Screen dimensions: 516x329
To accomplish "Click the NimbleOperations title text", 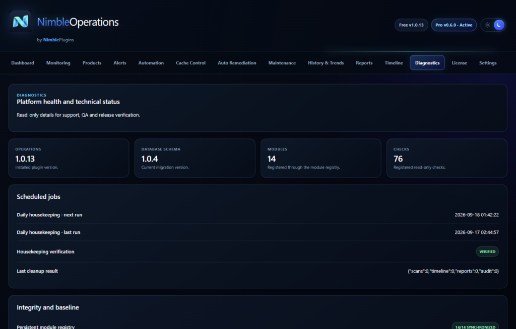I will (x=78, y=22).
